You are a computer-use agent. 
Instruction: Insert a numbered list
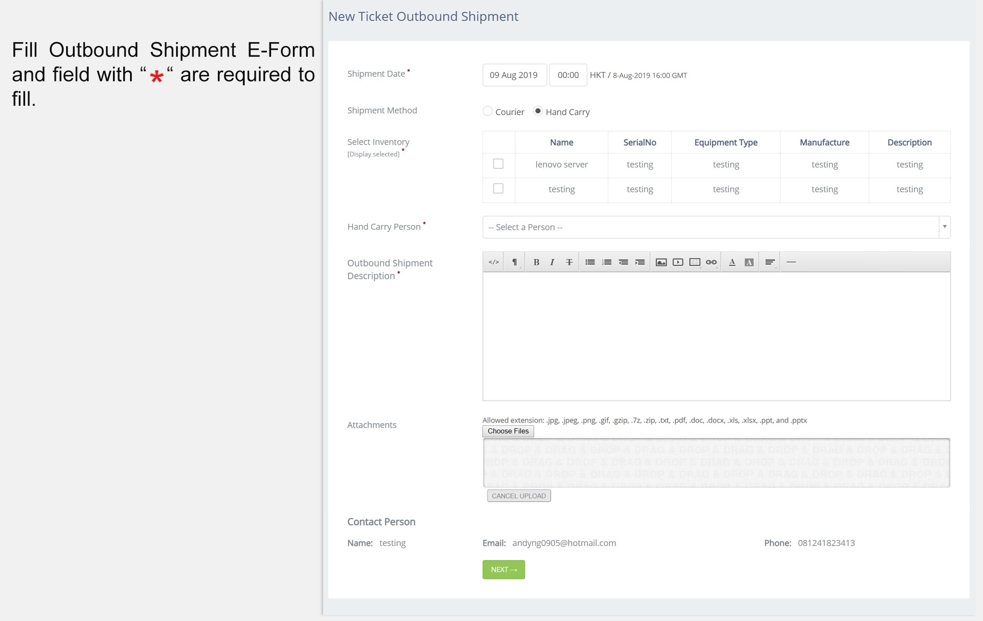click(x=607, y=262)
